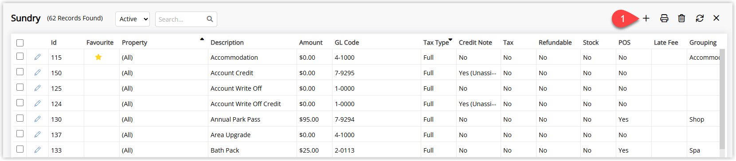Click GL code 7-9294
Image resolution: width=736 pixels, height=161 pixels.
click(345, 119)
